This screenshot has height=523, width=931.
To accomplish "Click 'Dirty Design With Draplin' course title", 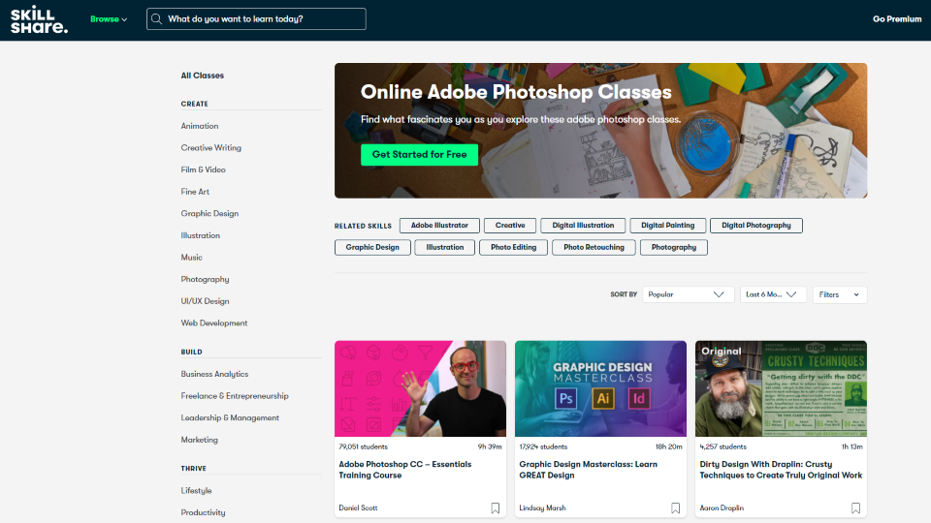I will (781, 470).
